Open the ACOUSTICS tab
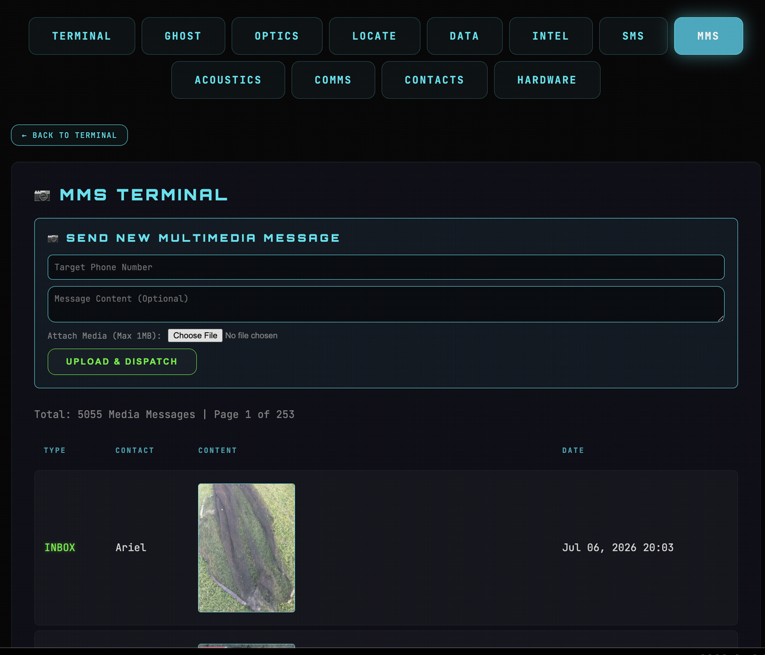 (x=228, y=80)
